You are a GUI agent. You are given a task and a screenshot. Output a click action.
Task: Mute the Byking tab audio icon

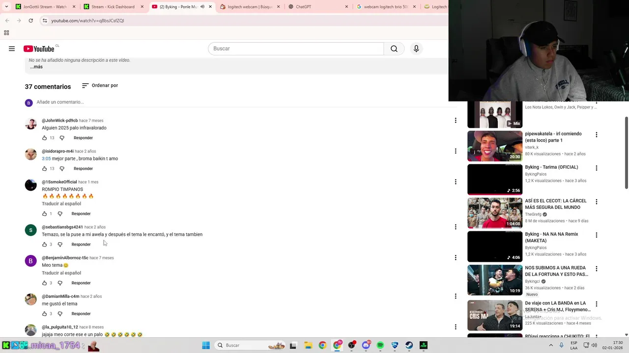click(202, 7)
